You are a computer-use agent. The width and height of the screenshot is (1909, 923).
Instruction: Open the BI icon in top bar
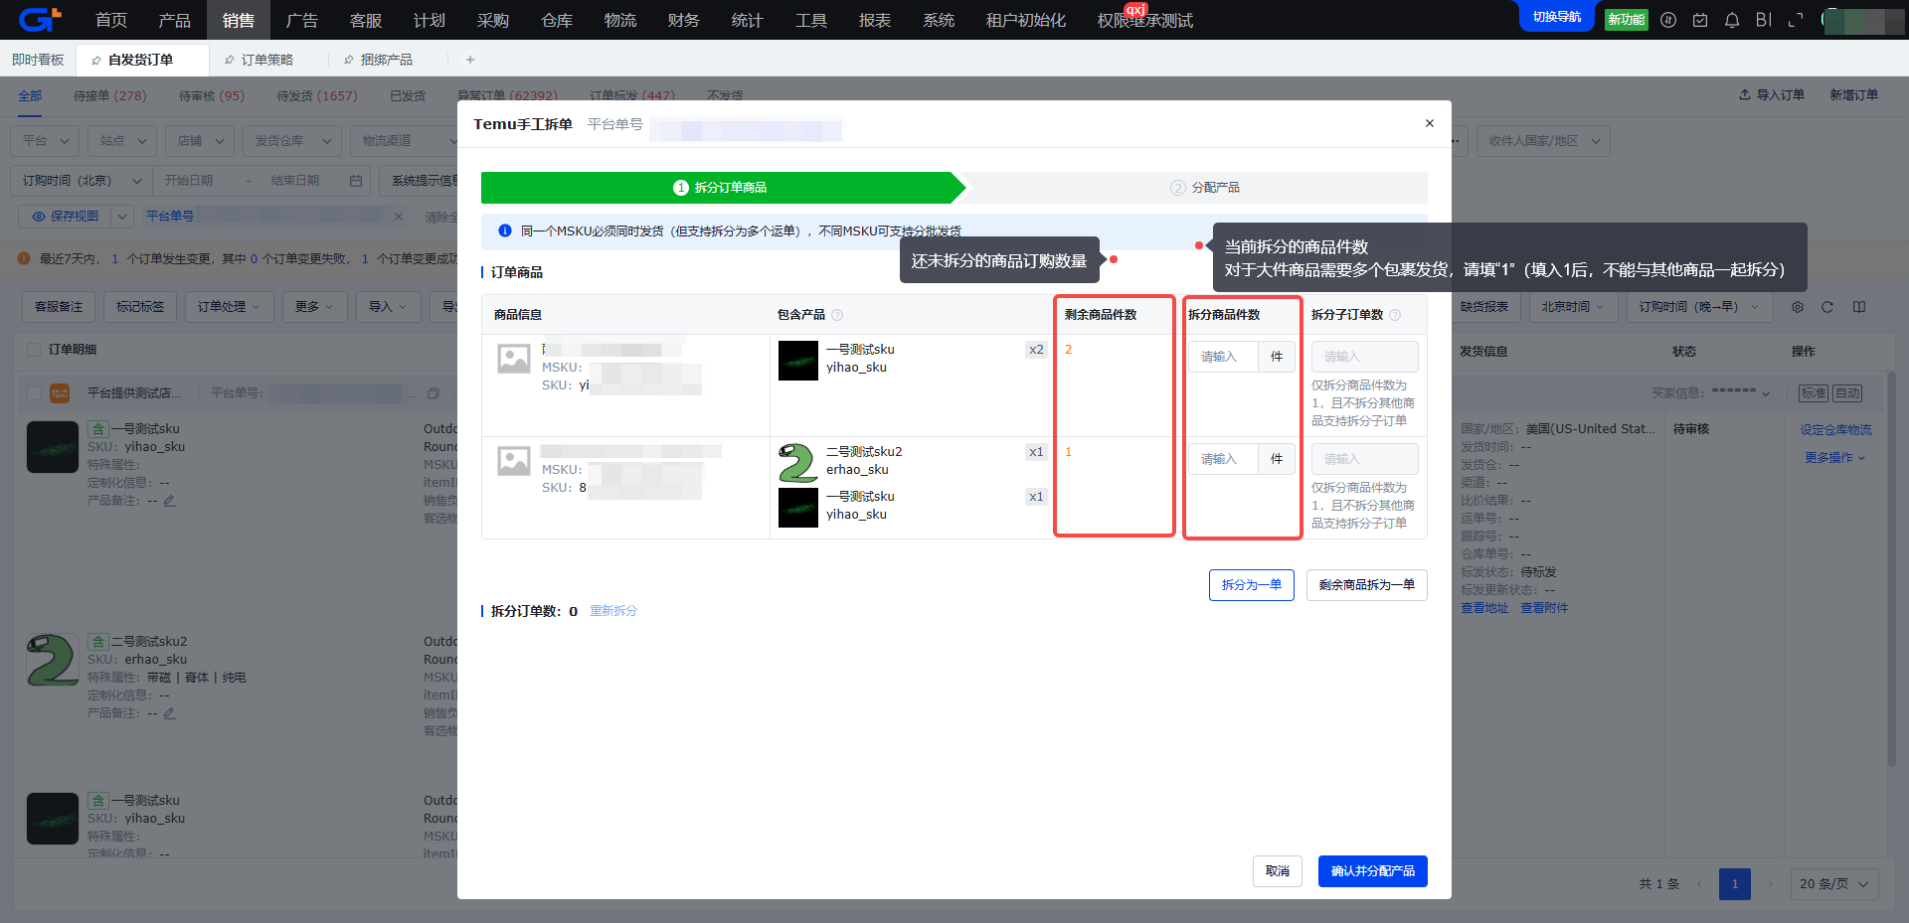click(1764, 20)
